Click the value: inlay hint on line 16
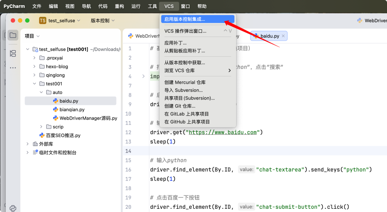Image resolution: width=387 pixels, height=212 pixels. (247, 169)
